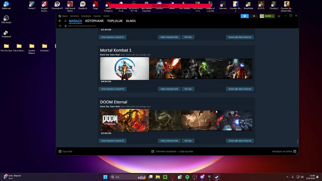Switch Steam to Big Picture mode
This screenshot has height=181, width=322.
point(279,16)
